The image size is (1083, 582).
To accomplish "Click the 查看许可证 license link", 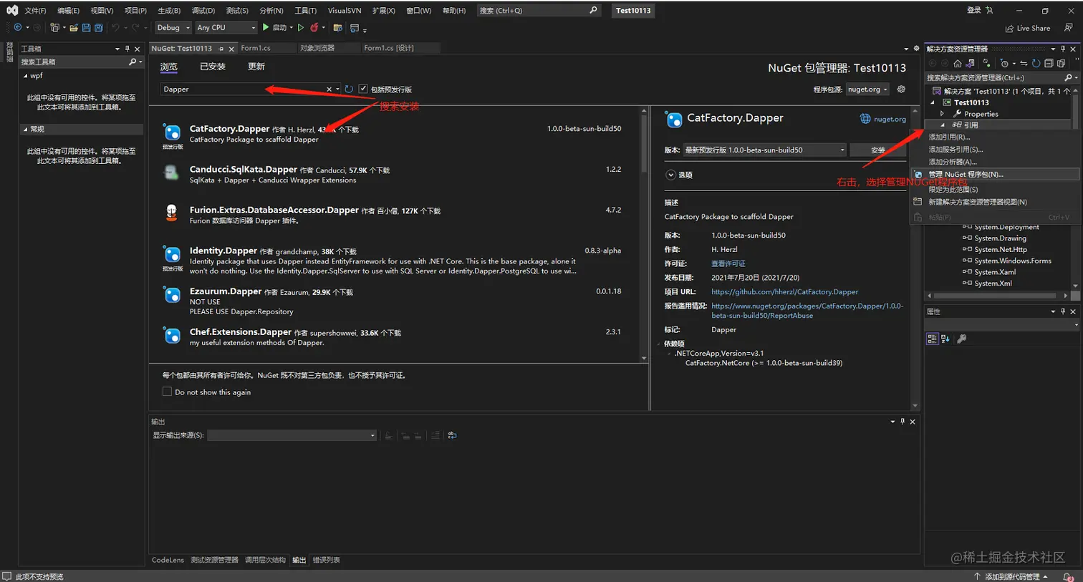I will [728, 263].
